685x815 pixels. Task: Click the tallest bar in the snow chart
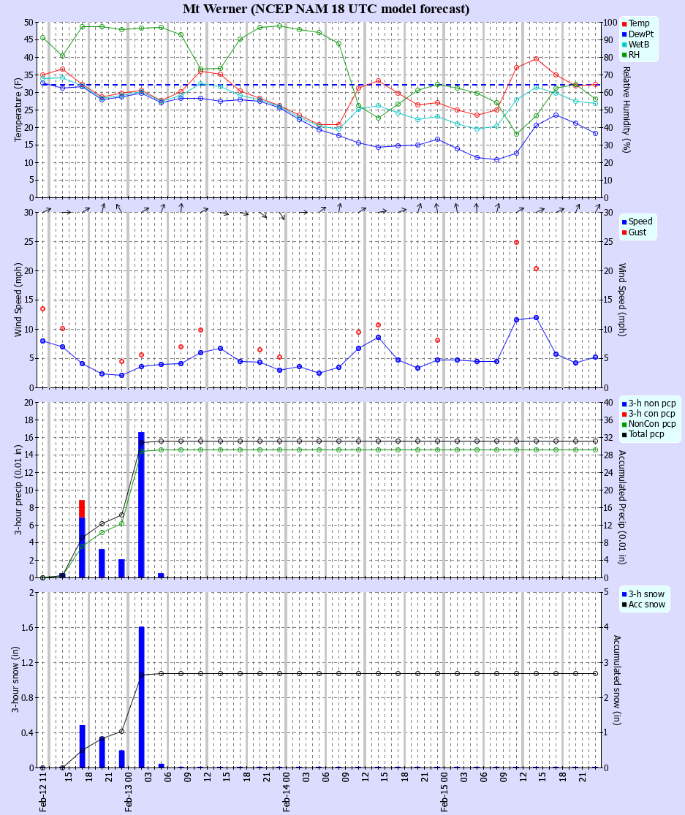pyautogui.click(x=141, y=694)
